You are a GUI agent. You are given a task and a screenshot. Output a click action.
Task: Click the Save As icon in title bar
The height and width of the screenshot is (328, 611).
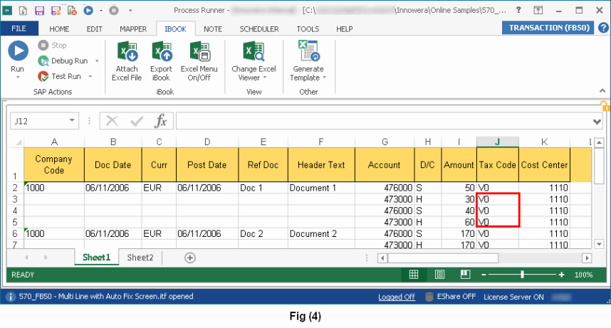(56, 11)
